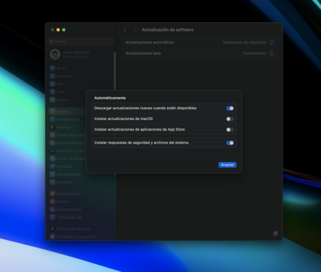
Task: Select Privacidad y seguridad icon in sidebar
Action: pos(53,237)
